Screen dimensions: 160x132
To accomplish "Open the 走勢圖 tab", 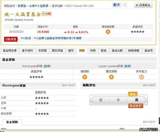I will point(43,50).
